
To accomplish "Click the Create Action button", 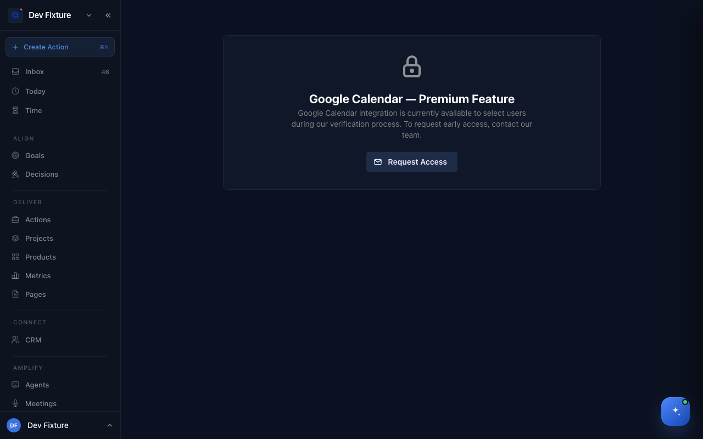I will pos(60,47).
